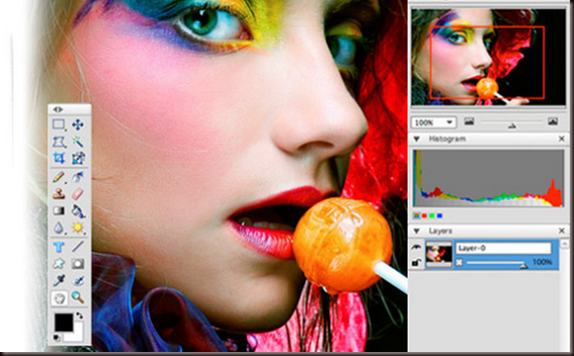Image resolution: width=574 pixels, height=356 pixels.
Task: Show the green histogram channel
Action: (432, 216)
